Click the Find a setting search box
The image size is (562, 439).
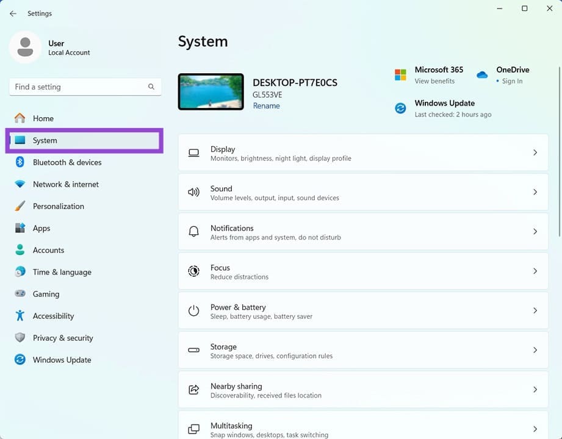[79, 87]
